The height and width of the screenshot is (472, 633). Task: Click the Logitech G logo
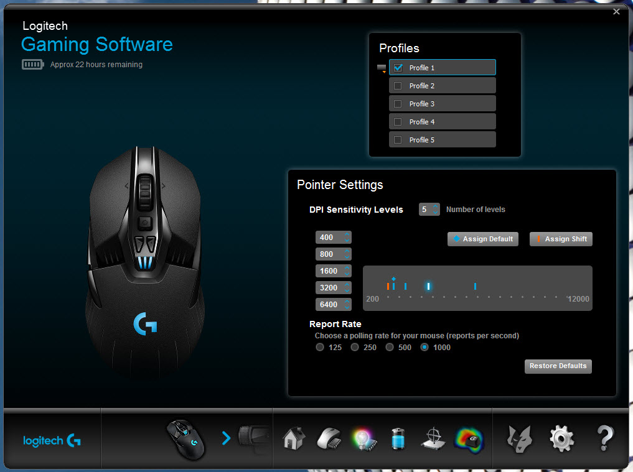52,440
